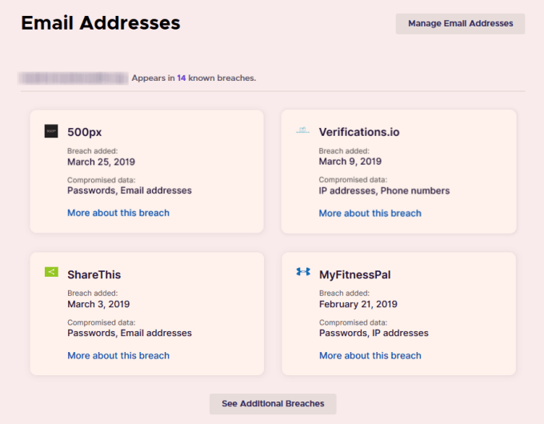
Task: Select the date March 25, 2019
Action: point(101,162)
